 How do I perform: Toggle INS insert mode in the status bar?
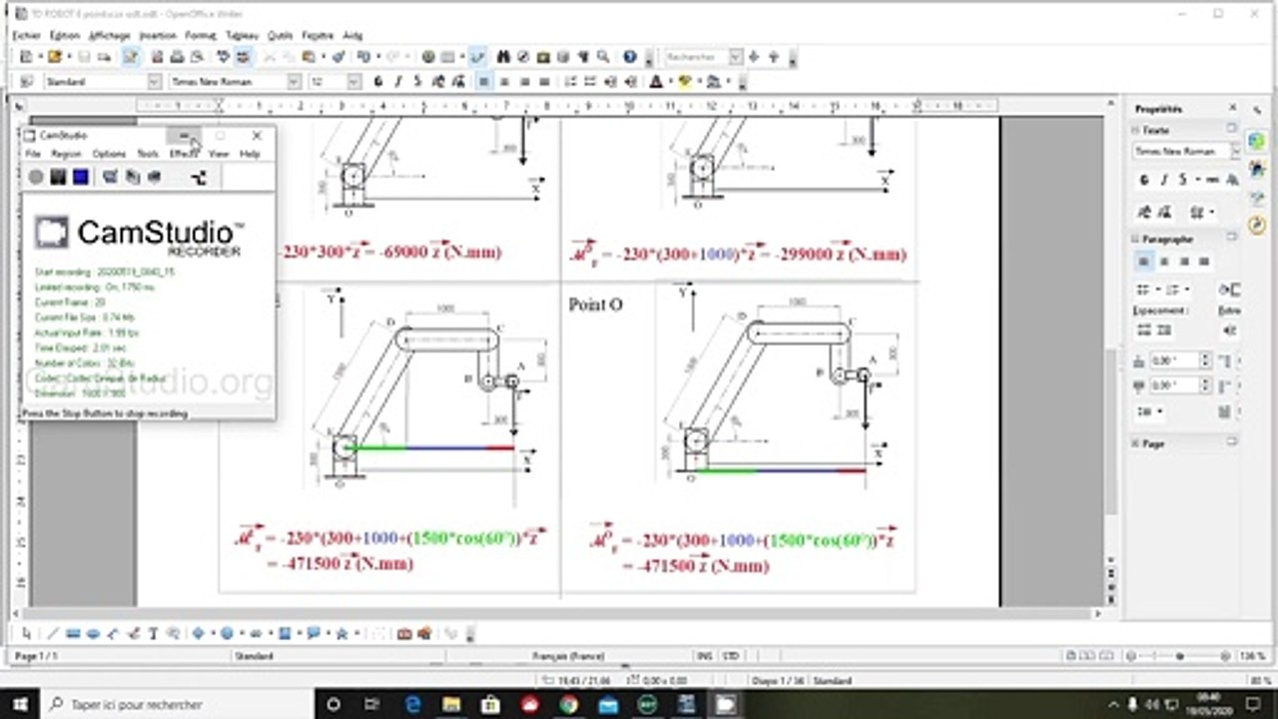point(704,656)
